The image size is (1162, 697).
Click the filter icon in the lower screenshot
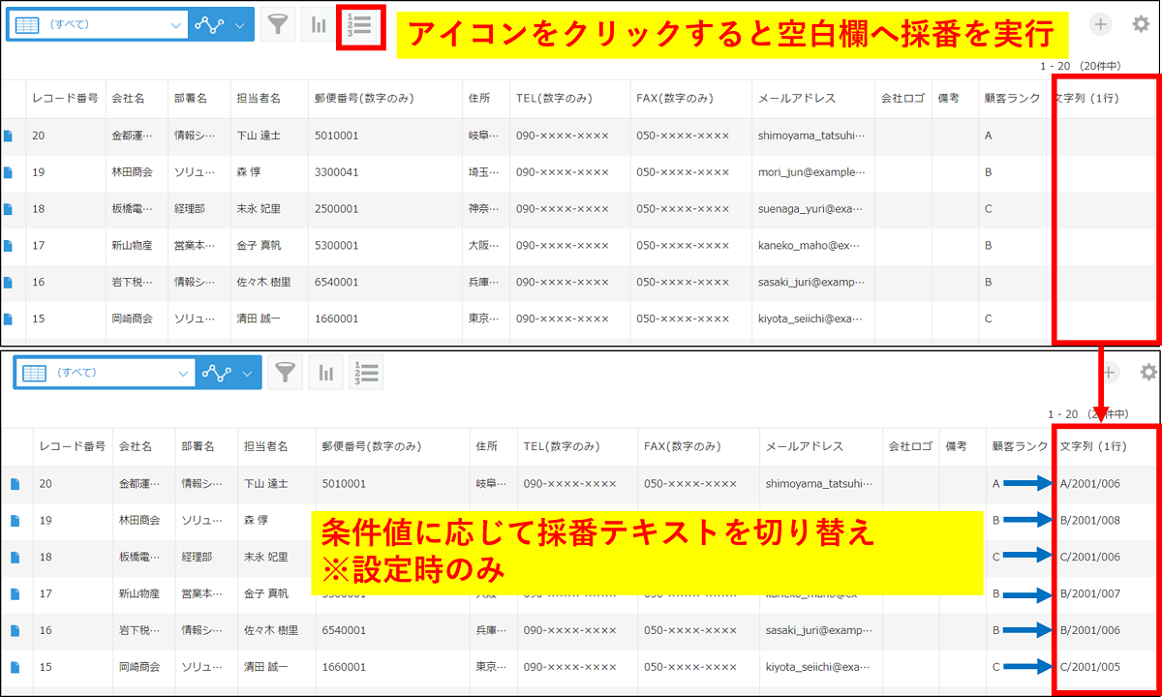click(285, 371)
